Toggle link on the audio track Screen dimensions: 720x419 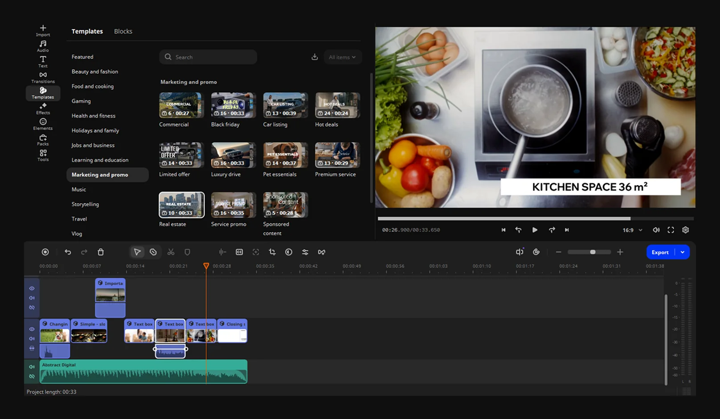[x=32, y=376]
